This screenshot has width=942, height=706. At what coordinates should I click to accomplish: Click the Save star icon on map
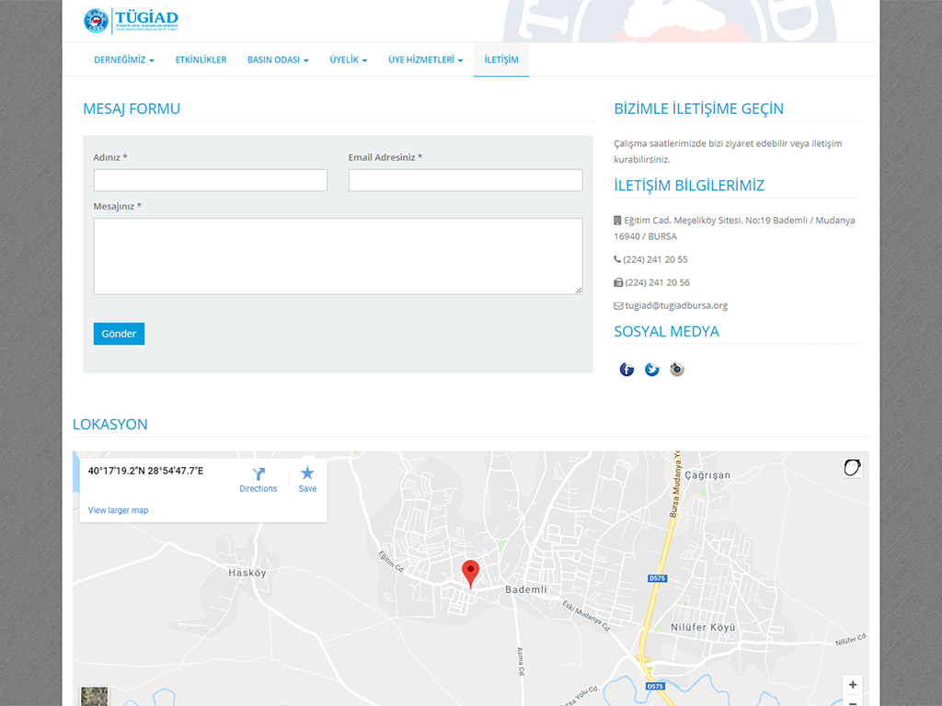click(307, 473)
